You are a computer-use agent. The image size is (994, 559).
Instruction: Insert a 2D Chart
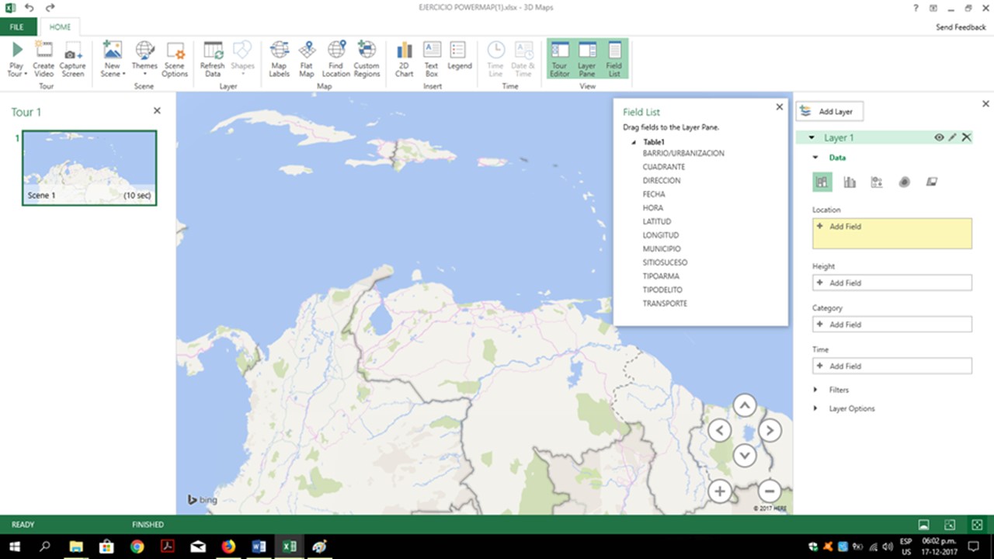click(x=405, y=59)
